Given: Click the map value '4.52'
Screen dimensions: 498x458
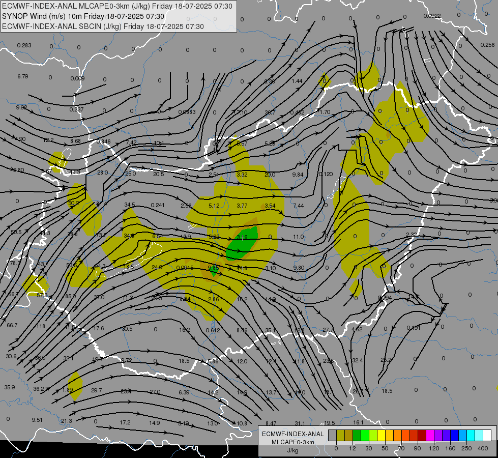Looking at the screenshot, I should tap(357, 329).
